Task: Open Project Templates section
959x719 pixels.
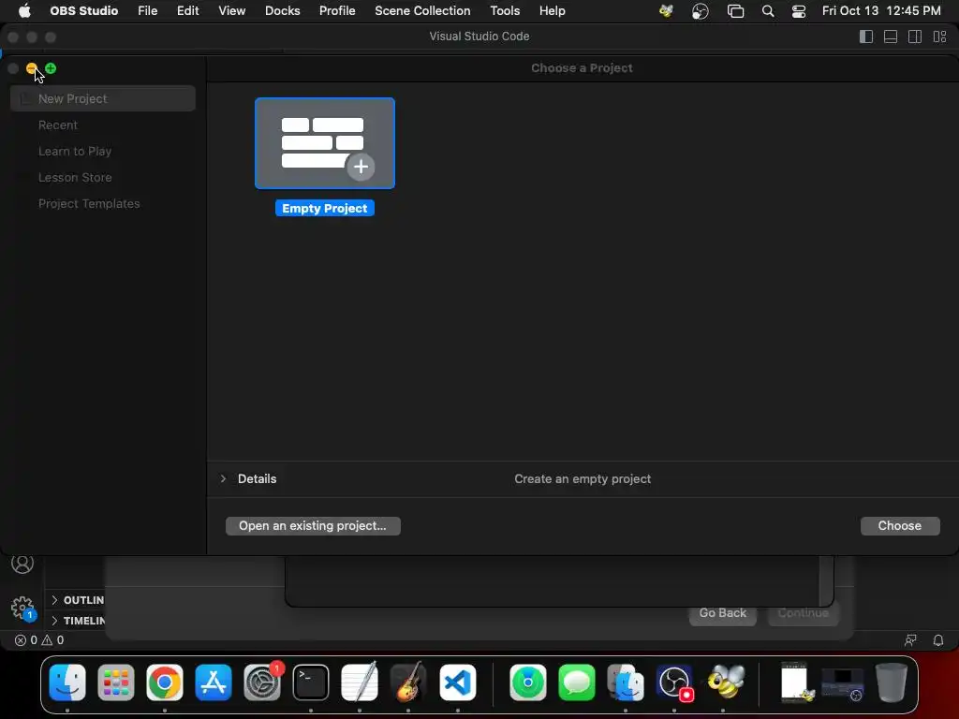Action: (x=89, y=203)
